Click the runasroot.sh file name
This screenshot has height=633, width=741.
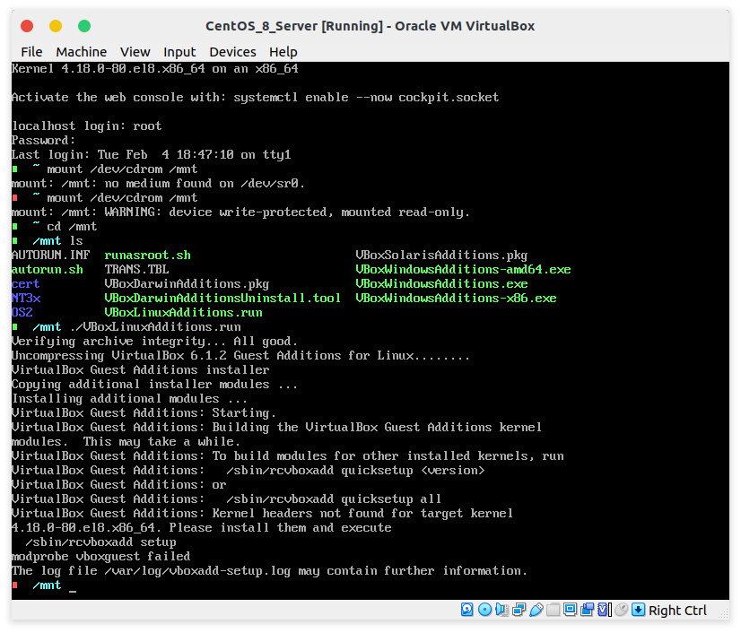pos(147,256)
